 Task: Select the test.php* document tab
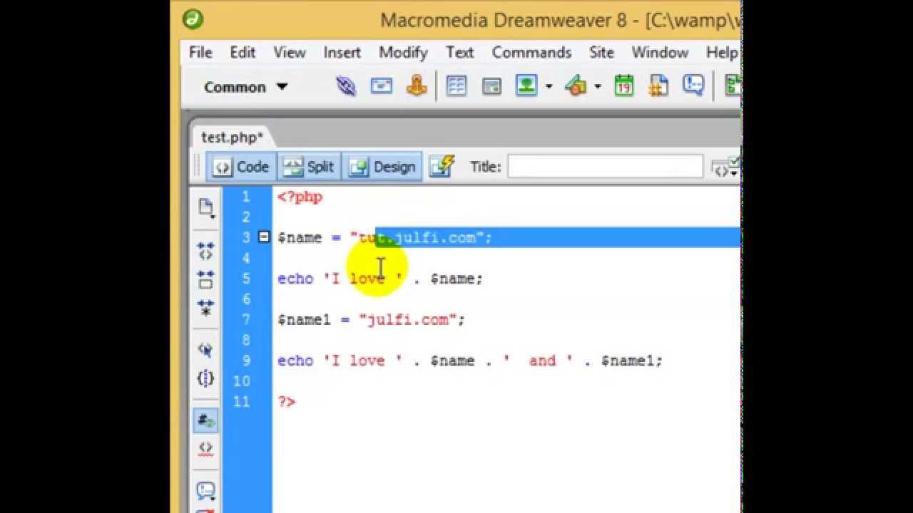(232, 138)
